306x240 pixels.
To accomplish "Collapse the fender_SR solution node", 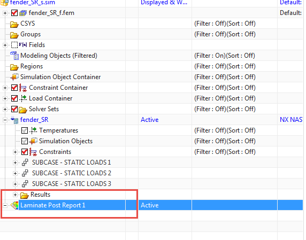I will pyautogui.click(x=5, y=120).
